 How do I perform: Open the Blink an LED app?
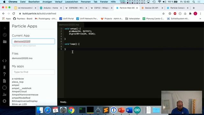coord(19,104)
